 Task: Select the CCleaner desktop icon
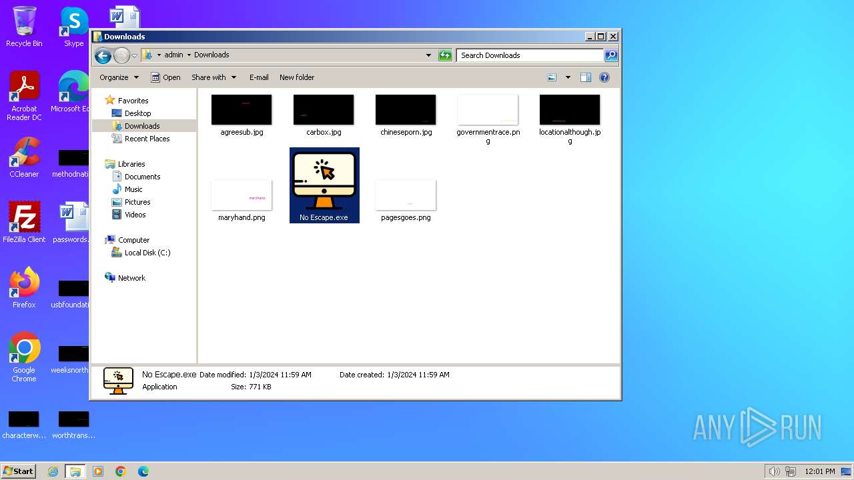[24, 157]
